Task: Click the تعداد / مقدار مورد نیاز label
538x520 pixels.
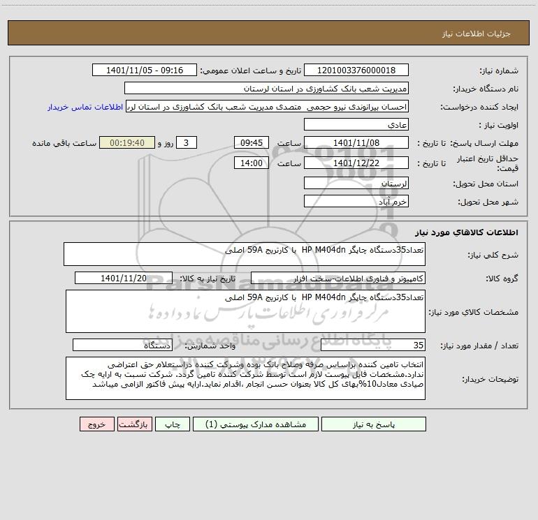Action: click(480, 346)
